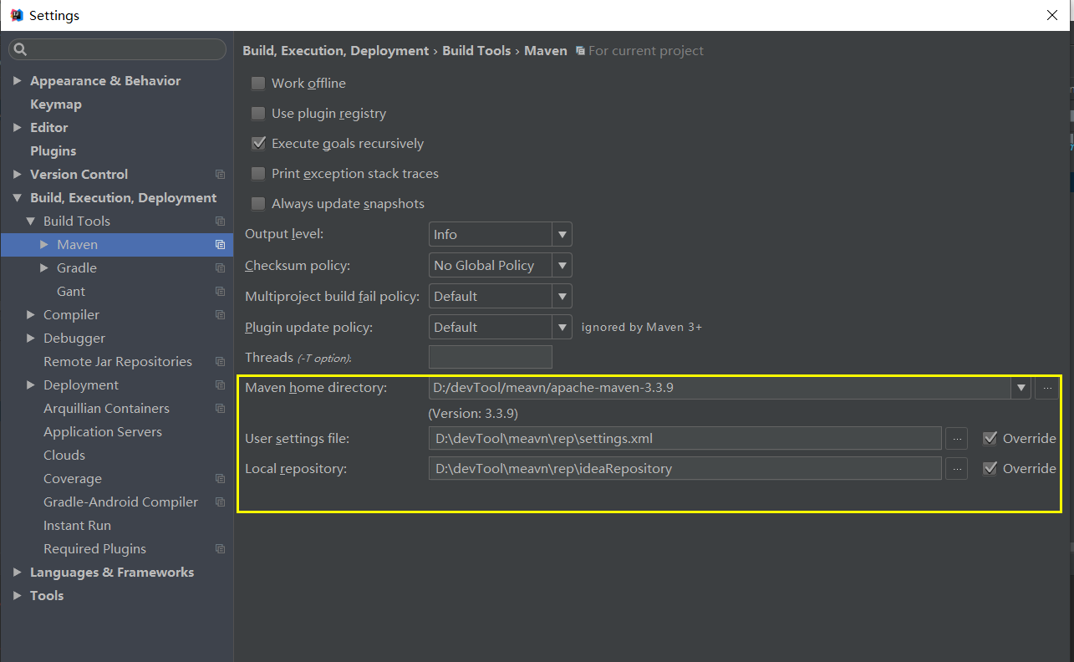Expand the Deployment tree node
Screen dimensions: 1074x662
click(31, 385)
